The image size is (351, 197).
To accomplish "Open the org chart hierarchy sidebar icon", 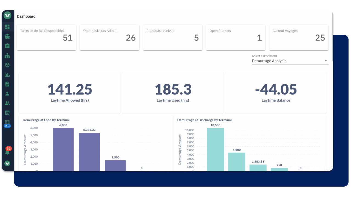I will tap(7, 55).
